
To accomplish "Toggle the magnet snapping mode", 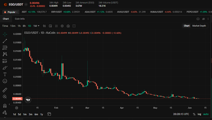I will pos(5,105).
